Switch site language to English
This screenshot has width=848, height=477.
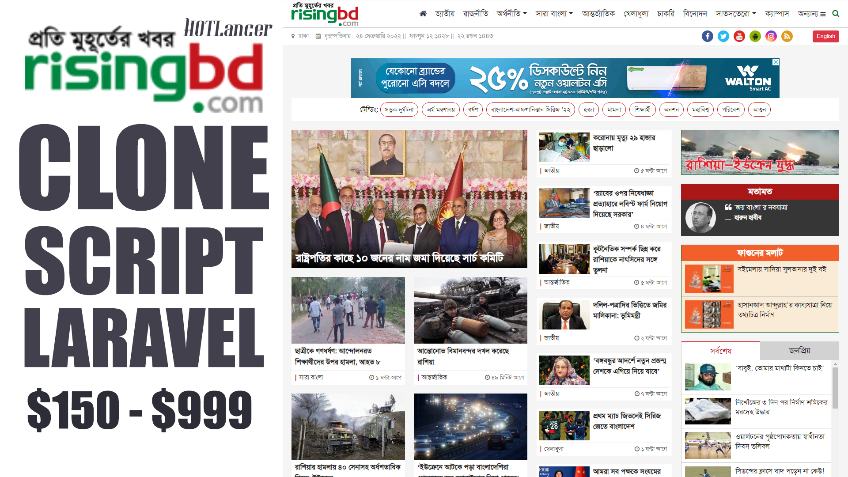pos(825,36)
